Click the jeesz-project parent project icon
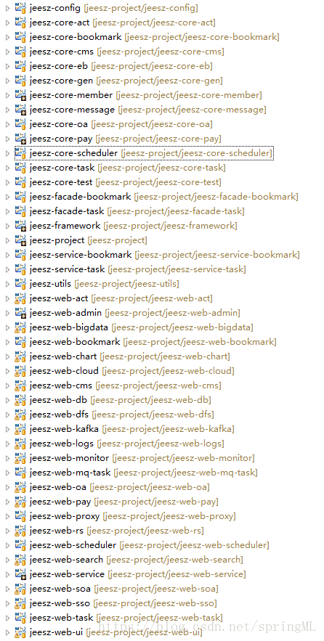324x641 pixels. tap(20, 240)
